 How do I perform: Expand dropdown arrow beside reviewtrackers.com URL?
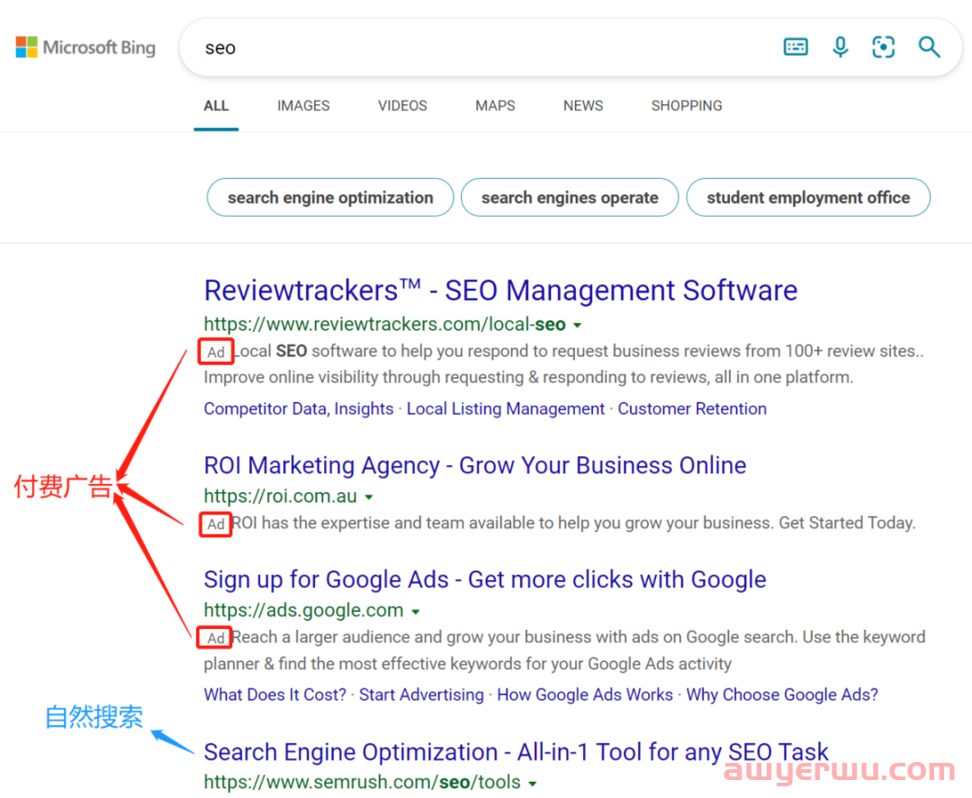(577, 326)
